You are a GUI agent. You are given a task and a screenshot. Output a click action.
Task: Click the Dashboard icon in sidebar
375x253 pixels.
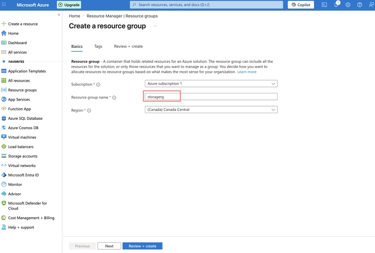[x=4, y=43]
